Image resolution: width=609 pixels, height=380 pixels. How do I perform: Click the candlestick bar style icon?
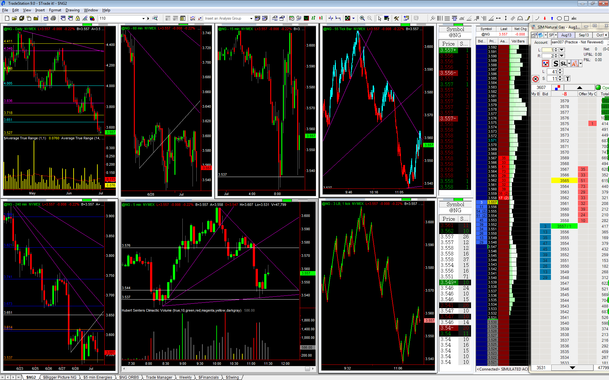coord(321,18)
